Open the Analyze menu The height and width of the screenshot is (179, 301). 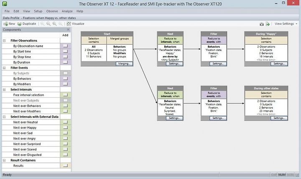67,11
